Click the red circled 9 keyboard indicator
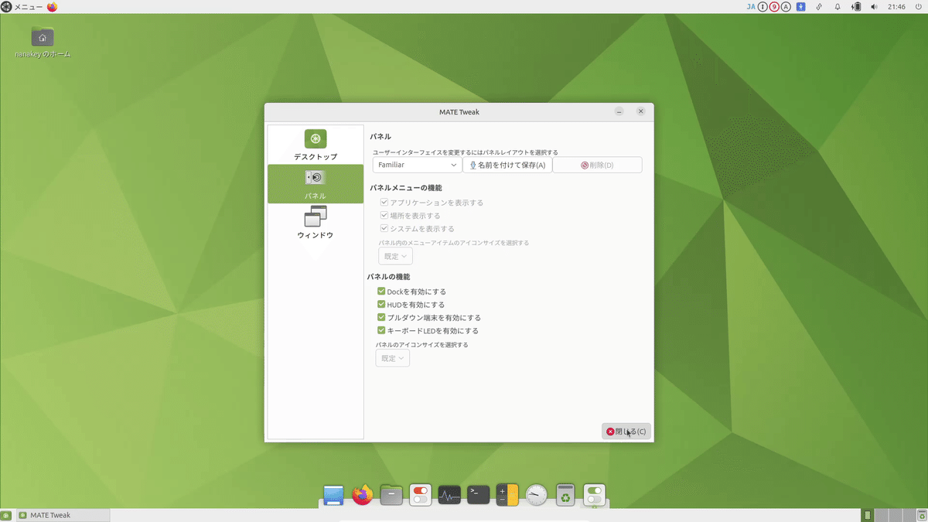 click(774, 7)
